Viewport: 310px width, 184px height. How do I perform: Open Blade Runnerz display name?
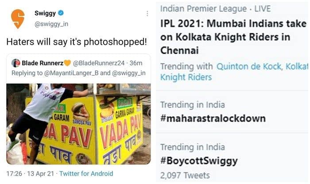coord(43,63)
